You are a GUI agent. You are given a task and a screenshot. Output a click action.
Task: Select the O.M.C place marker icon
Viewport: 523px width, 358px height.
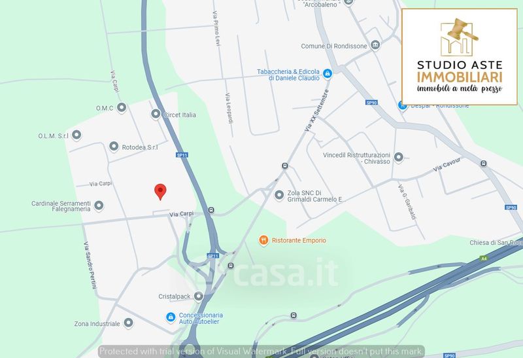[122, 108]
